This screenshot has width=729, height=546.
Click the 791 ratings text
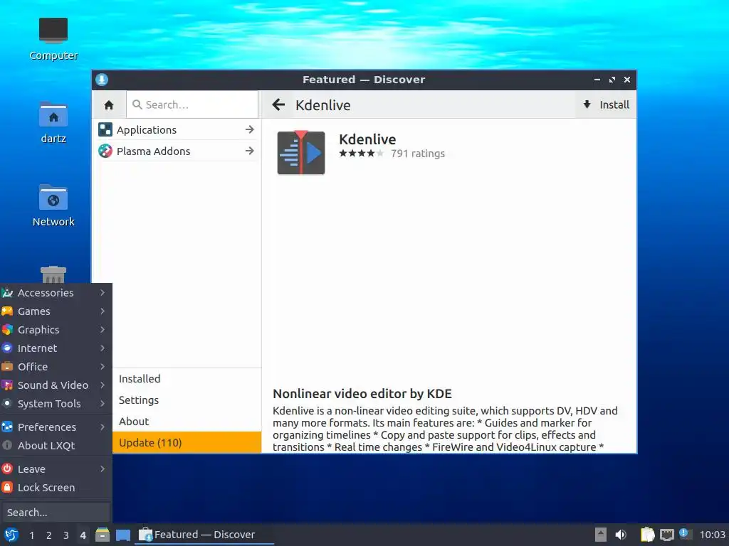pyautogui.click(x=417, y=154)
